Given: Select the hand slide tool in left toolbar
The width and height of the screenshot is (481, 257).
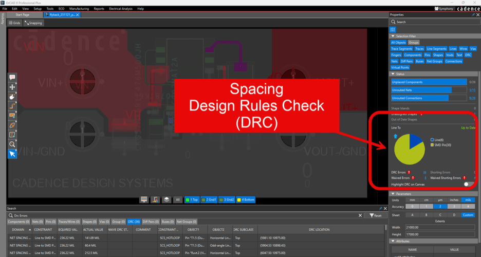Looking at the screenshot, I should [12, 97].
